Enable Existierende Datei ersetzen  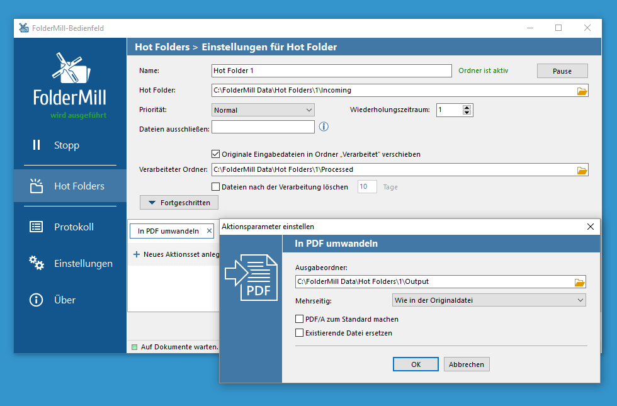300,333
